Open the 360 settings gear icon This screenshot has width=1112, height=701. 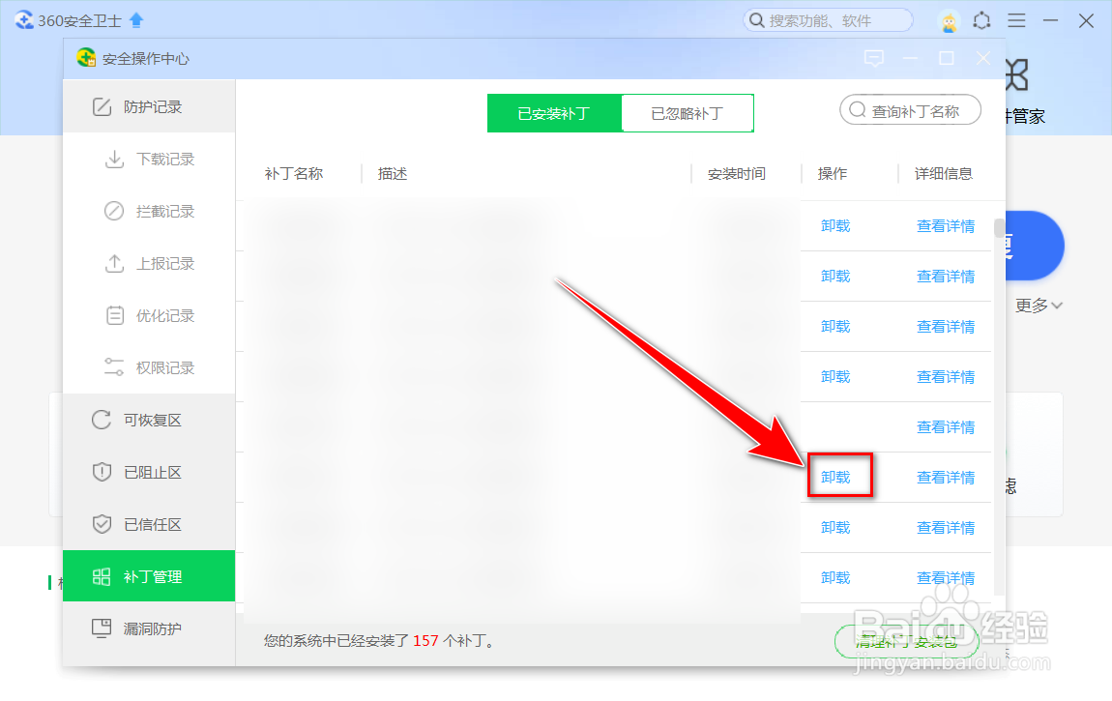pos(981,19)
